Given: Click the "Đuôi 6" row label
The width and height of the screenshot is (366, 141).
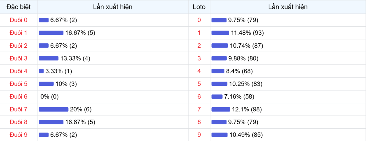Looking at the screenshot, I should (19, 97).
